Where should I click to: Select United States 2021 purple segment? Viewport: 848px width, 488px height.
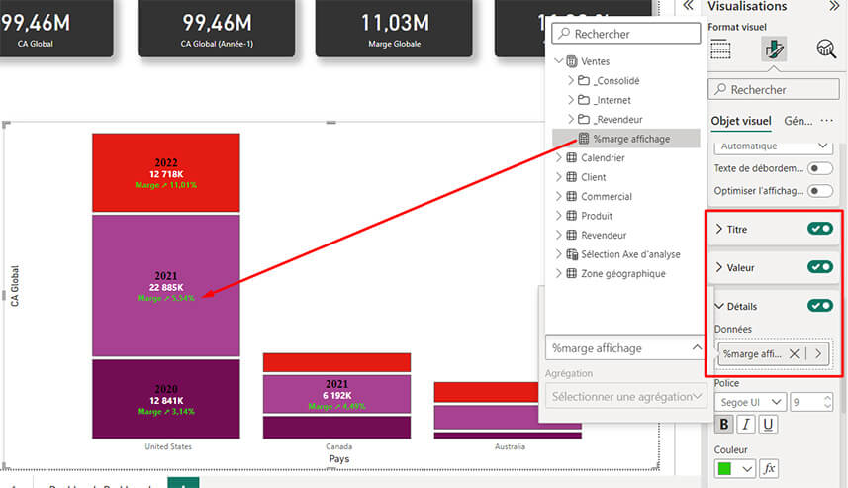point(166,286)
